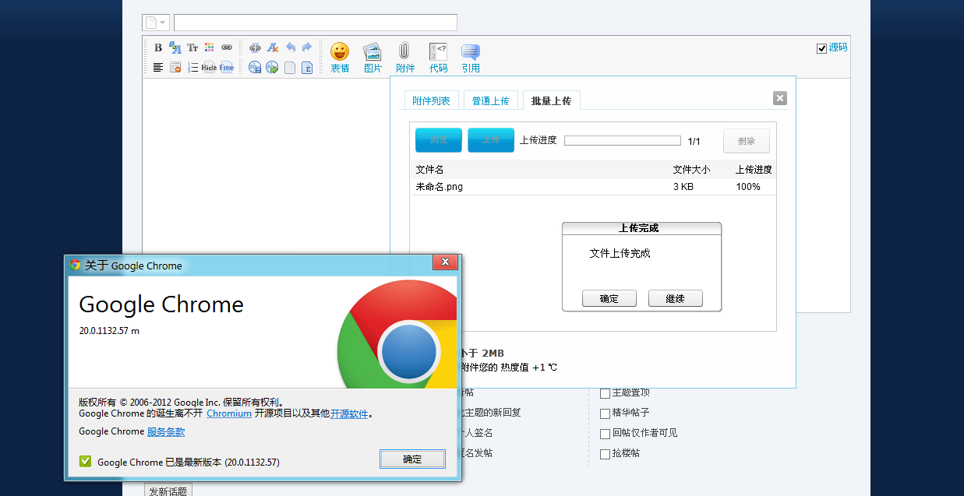
Task: Open the 图片 image inserter
Action: click(373, 58)
